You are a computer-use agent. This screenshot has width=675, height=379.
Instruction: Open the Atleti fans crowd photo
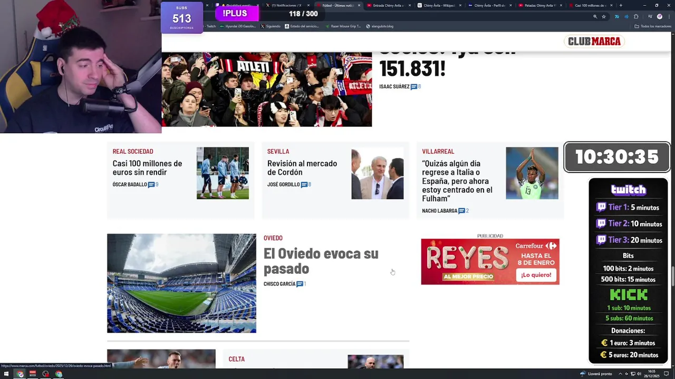267,89
